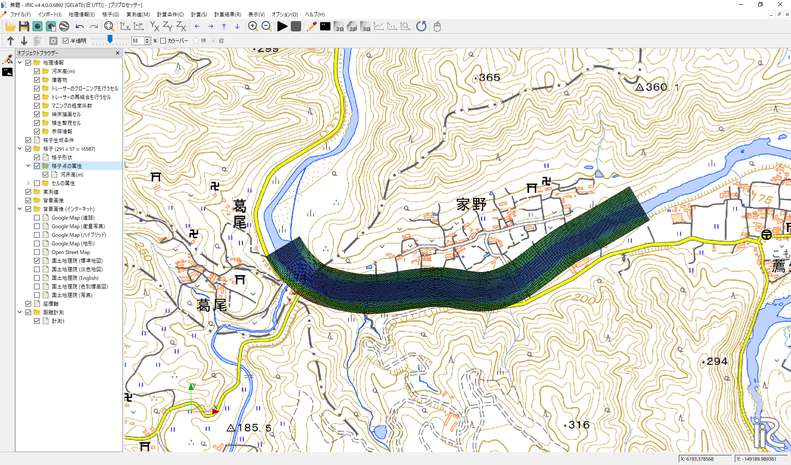Collapse the 格子点の属性 node

[28, 166]
